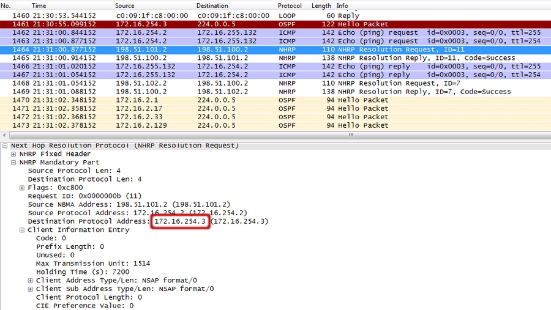Expand Client Sub Address Type/Len details

coord(30,289)
